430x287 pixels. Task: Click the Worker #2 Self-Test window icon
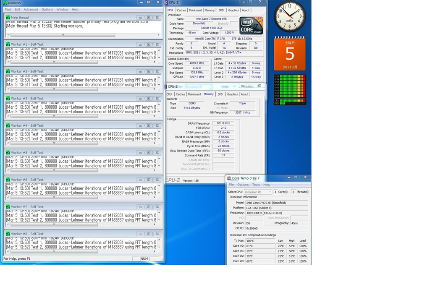click(8, 72)
